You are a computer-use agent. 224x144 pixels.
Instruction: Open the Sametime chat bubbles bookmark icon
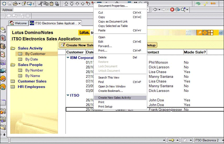click(x=3, y=70)
